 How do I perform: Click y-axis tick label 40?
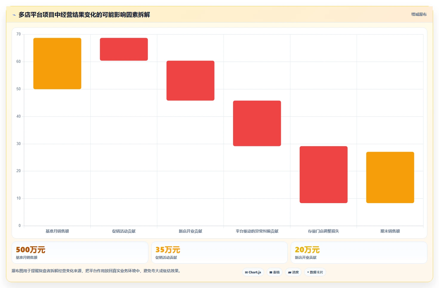19,116
